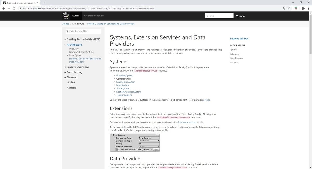Click the shield extension icon in toolbar

coord(296,8)
